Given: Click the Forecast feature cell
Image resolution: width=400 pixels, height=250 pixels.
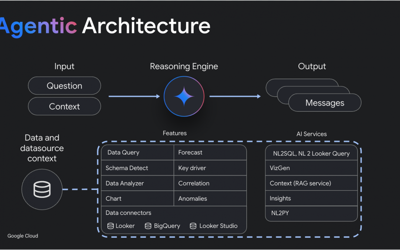Looking at the screenshot, I should (x=210, y=153).
